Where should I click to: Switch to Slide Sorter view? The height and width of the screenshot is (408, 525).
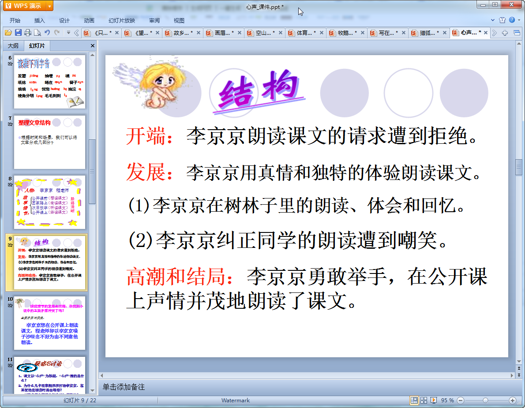(x=424, y=401)
